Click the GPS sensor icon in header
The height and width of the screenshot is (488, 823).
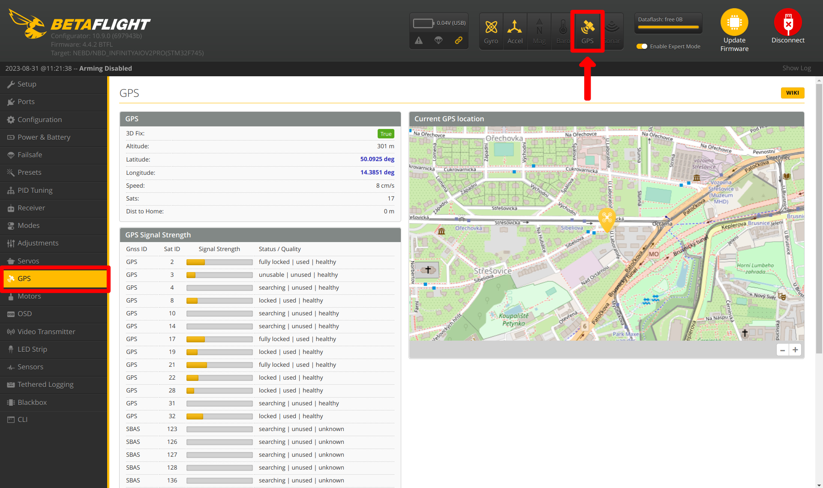[x=587, y=31]
